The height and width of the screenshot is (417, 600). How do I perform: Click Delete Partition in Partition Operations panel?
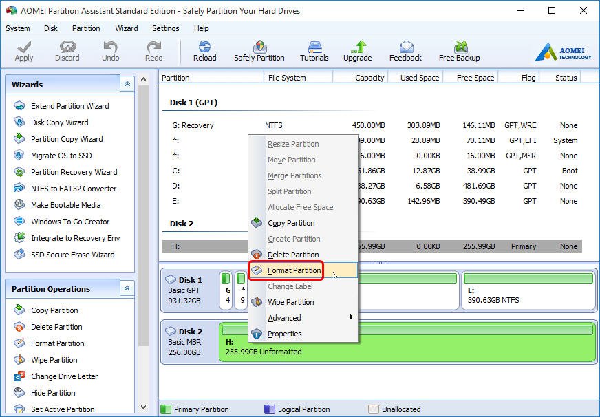pyautogui.click(x=48, y=327)
